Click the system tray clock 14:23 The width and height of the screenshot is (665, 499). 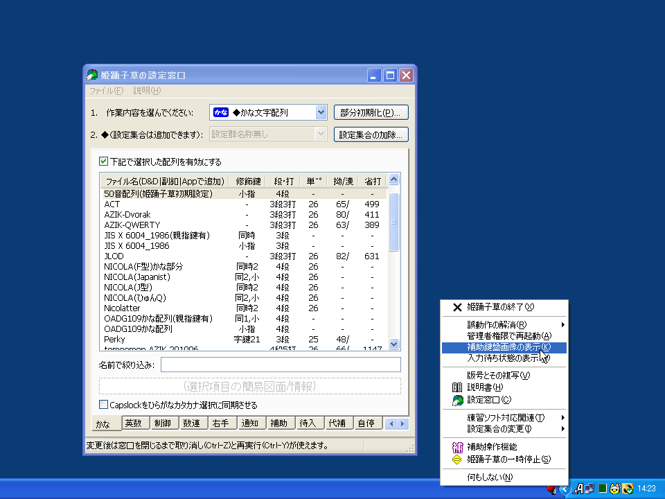tap(646, 489)
